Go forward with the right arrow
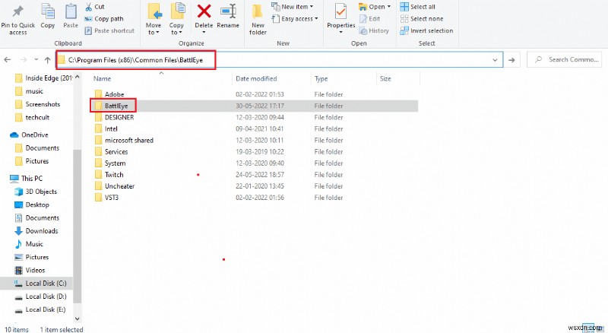This screenshot has width=608, height=333. click(24, 60)
